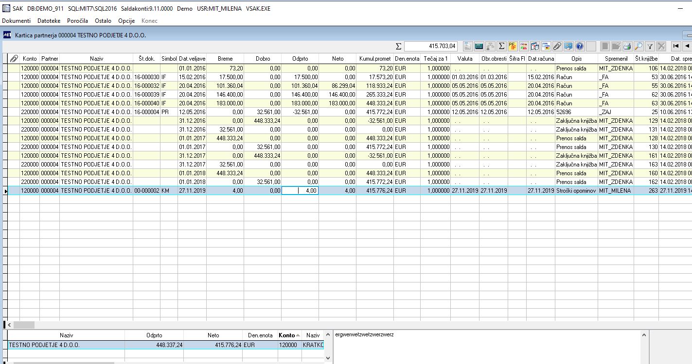Screen dimensions: 692x364
Task: Click the greyed open folder icon
Action: click(616, 46)
